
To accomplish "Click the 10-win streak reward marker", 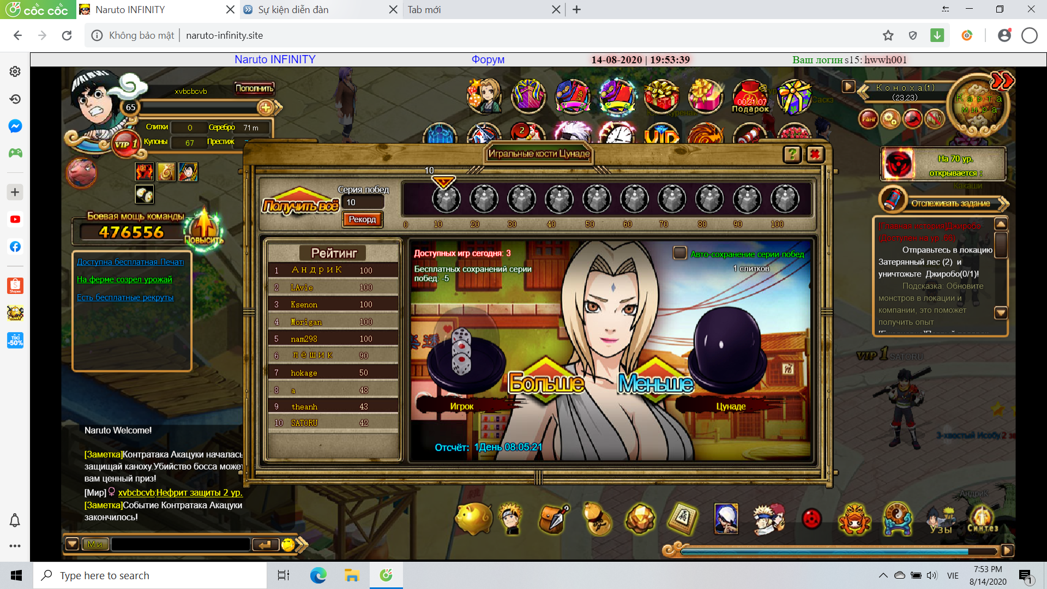I will tap(446, 198).
